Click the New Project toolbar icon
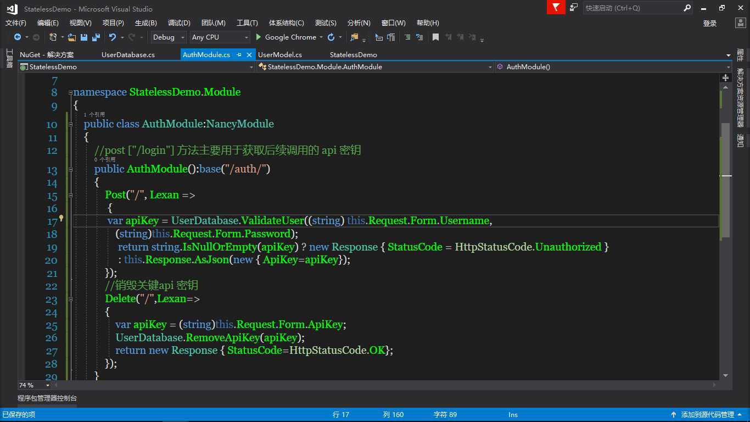This screenshot has width=750, height=422. (53, 37)
